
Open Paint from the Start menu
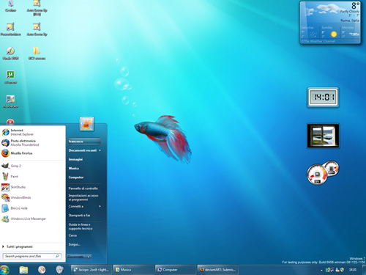(x=10, y=177)
